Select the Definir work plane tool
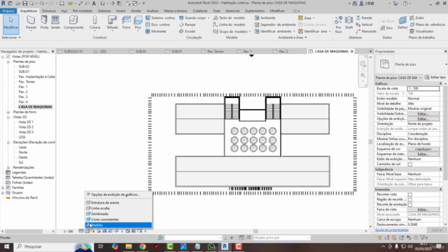 pos(402,23)
